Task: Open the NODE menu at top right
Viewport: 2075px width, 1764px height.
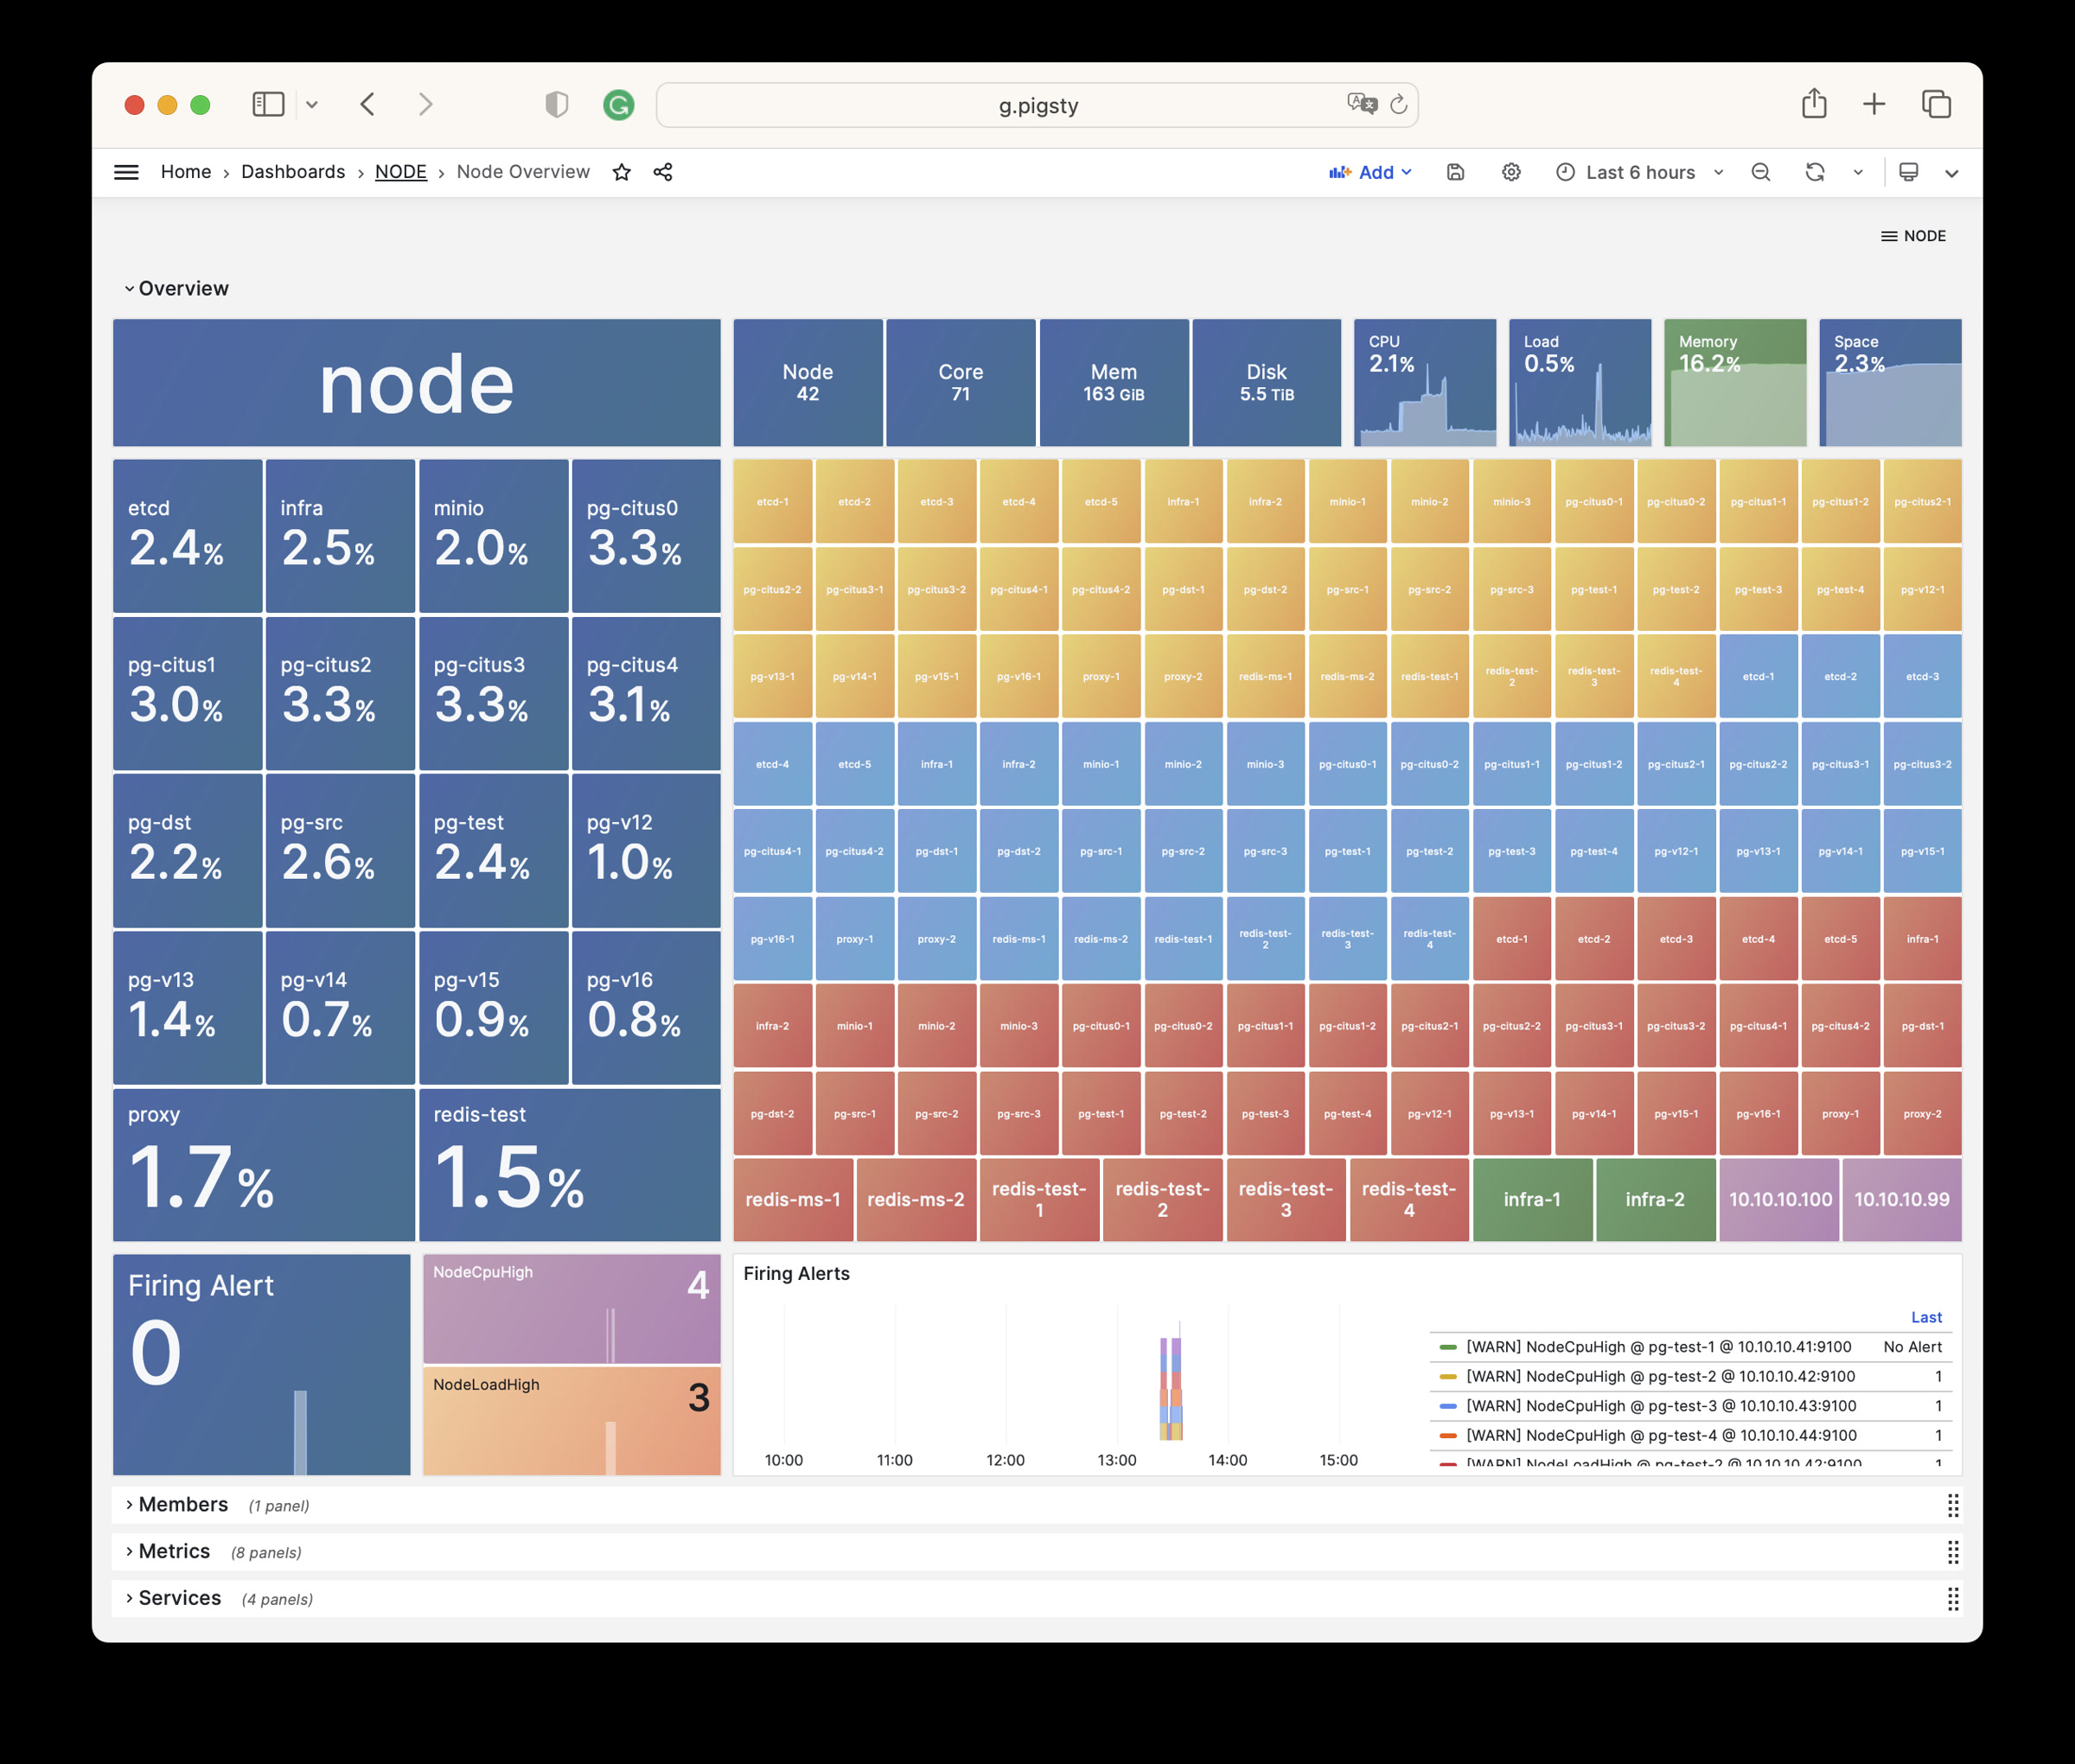Action: click(x=1913, y=236)
